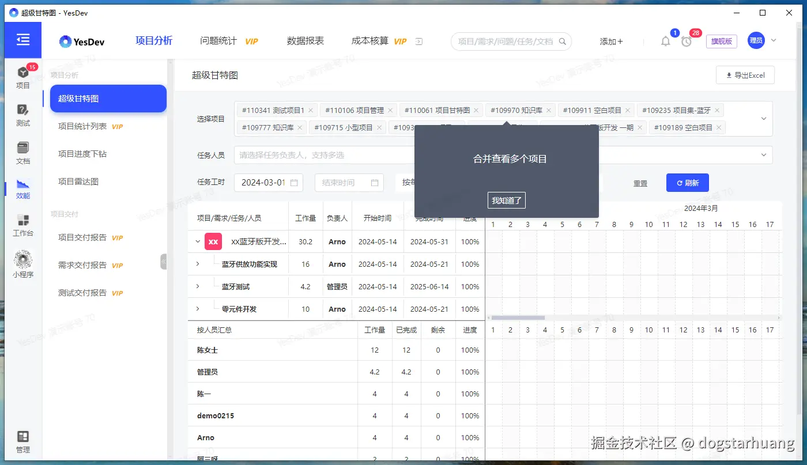
Task: Open the user account dropdown arrow
Action: click(x=774, y=40)
